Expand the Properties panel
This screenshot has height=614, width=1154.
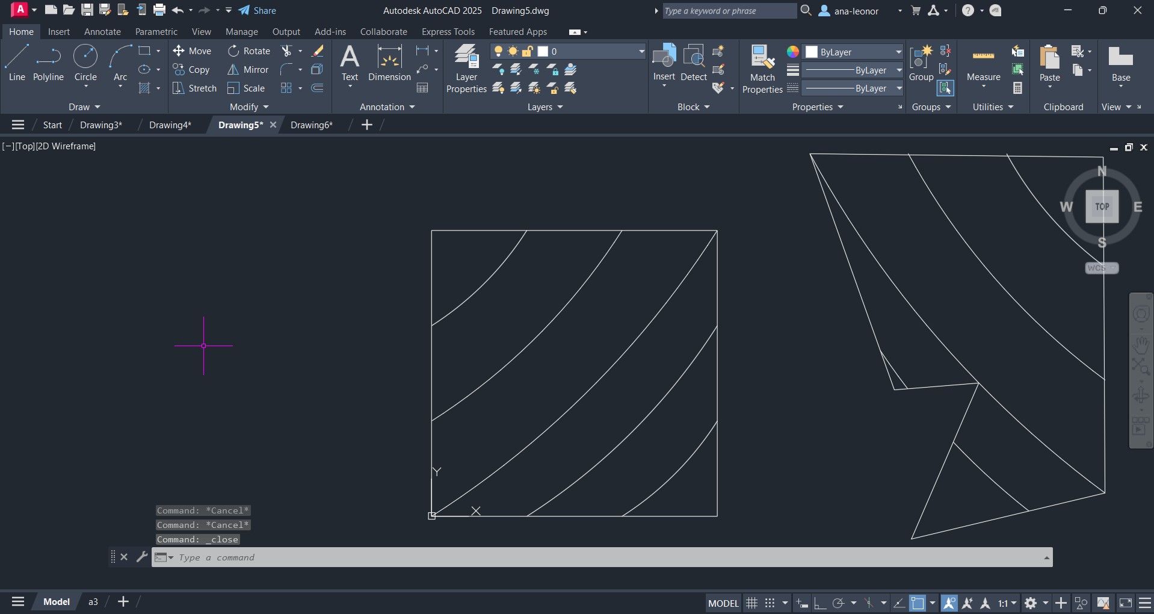(818, 107)
